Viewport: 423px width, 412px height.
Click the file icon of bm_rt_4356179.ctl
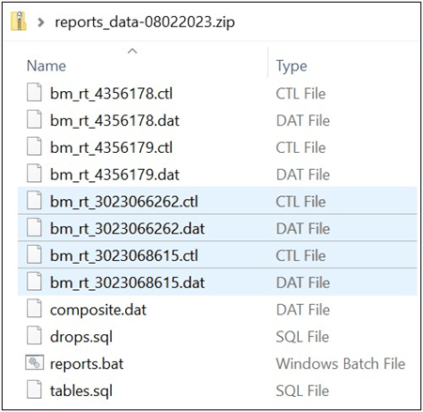click(x=34, y=146)
